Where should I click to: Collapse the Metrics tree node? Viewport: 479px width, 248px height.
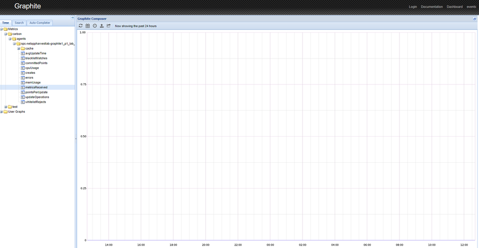click(1, 29)
